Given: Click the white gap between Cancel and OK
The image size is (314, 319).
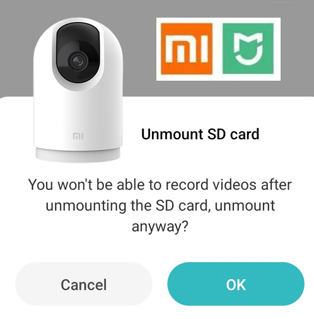Looking at the screenshot, I should 160,284.
